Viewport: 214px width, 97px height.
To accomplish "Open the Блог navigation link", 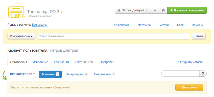I will (180, 25).
